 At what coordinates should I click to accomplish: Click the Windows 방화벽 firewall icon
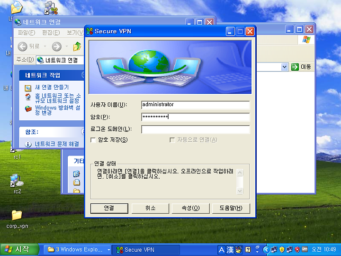(x=28, y=109)
